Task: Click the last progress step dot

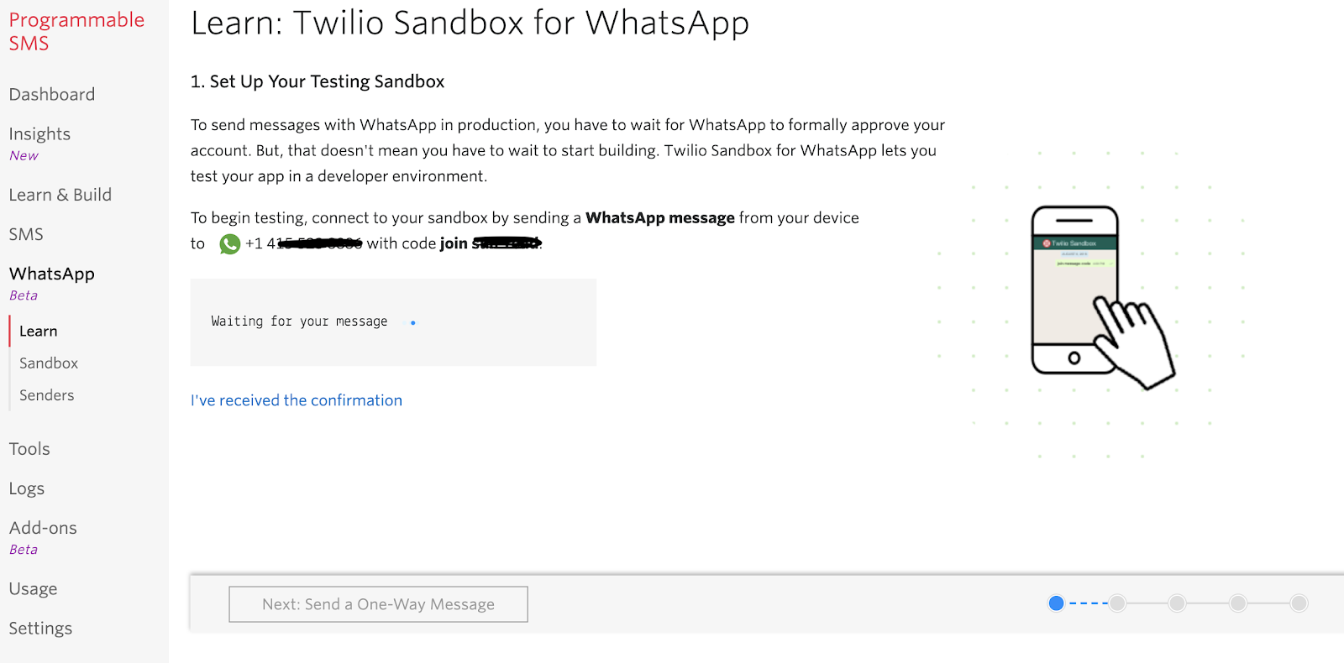Action: (1299, 603)
